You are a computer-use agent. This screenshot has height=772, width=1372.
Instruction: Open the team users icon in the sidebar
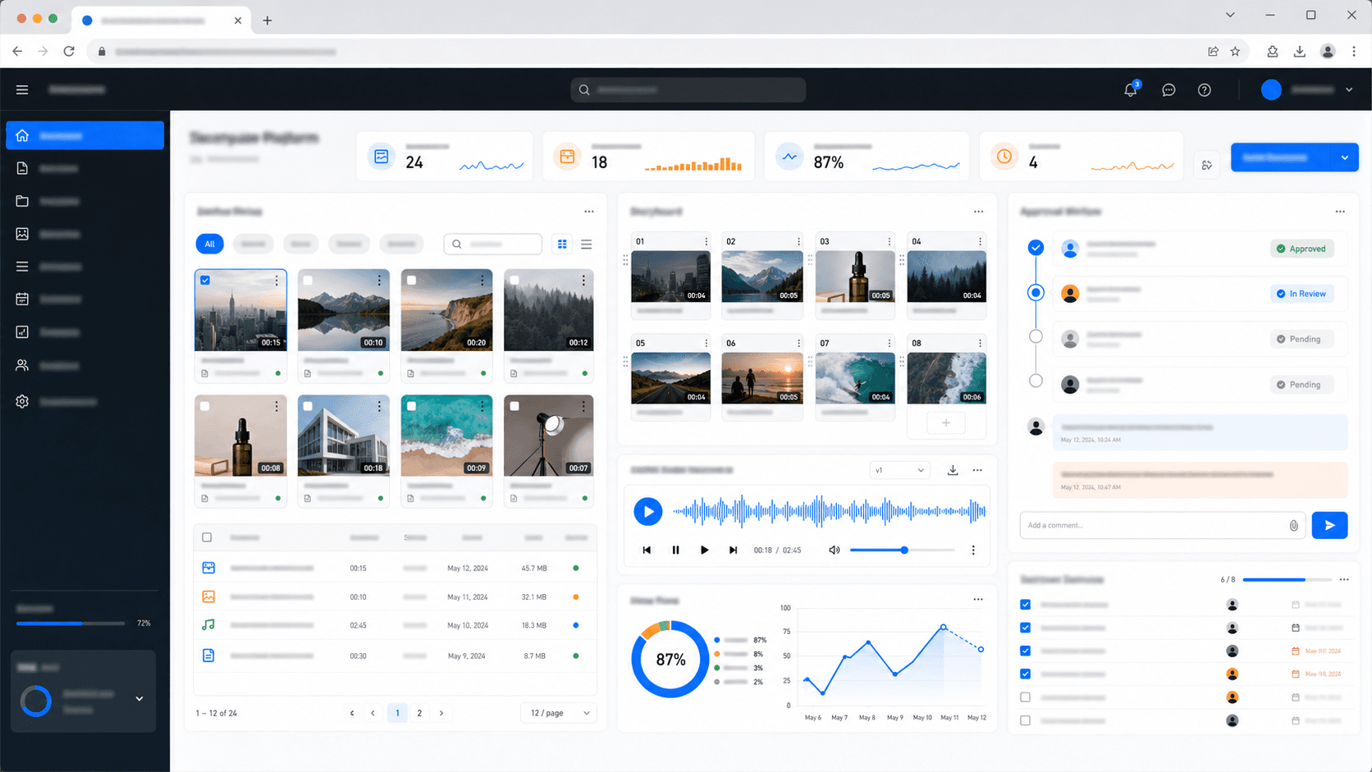[22, 365]
